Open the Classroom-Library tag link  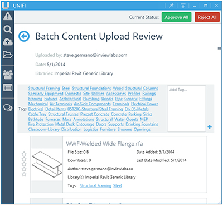44,129
